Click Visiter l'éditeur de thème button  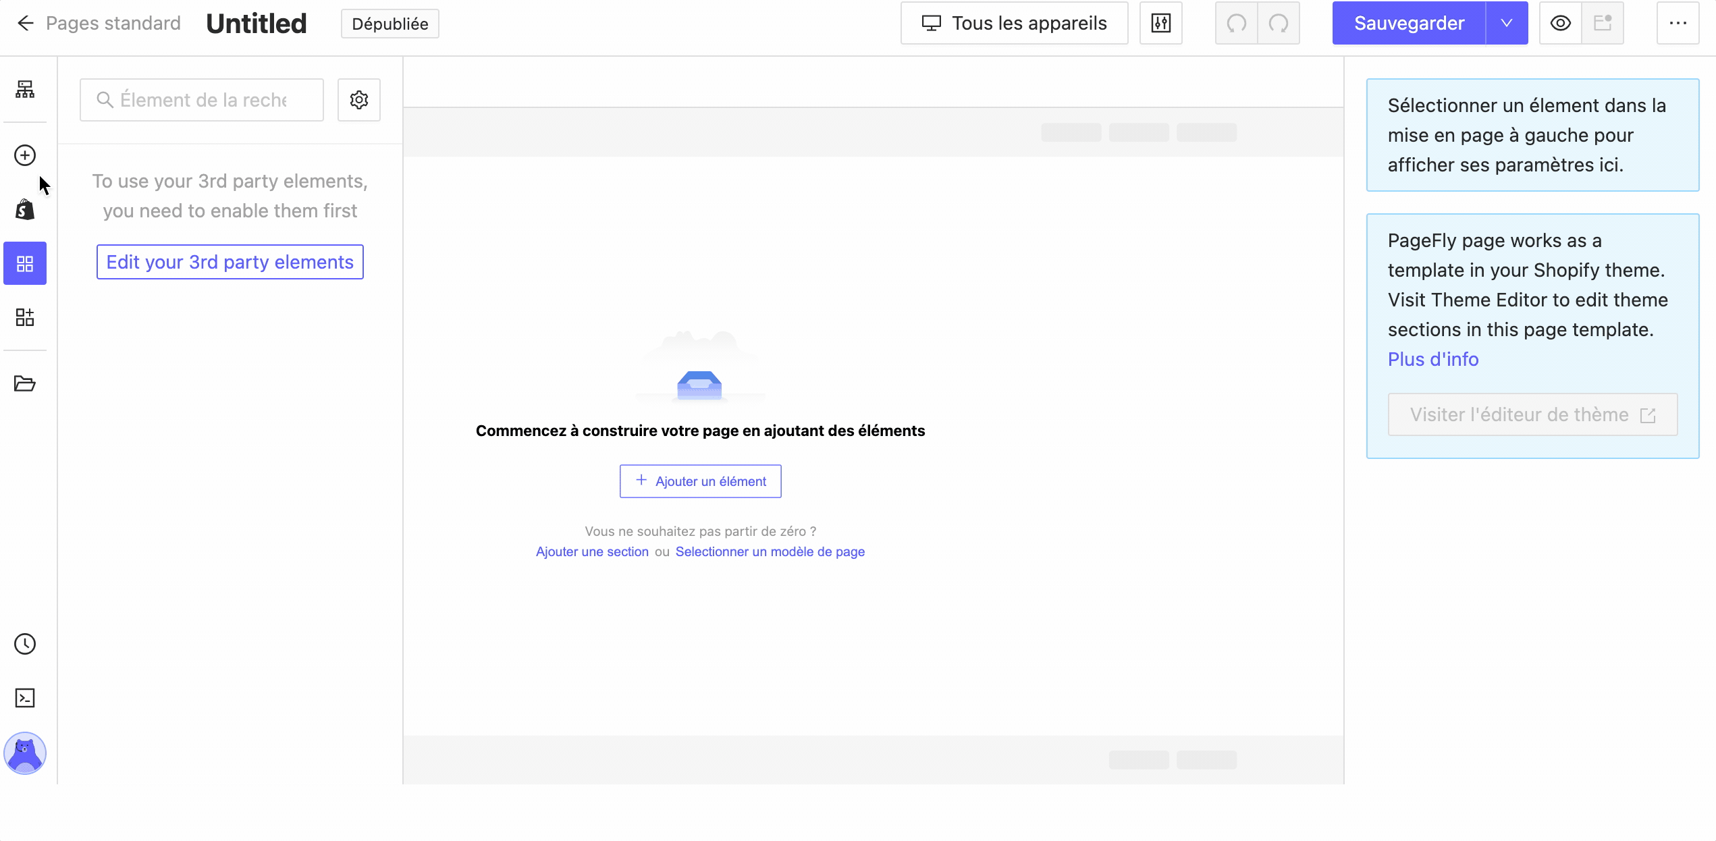tap(1533, 414)
